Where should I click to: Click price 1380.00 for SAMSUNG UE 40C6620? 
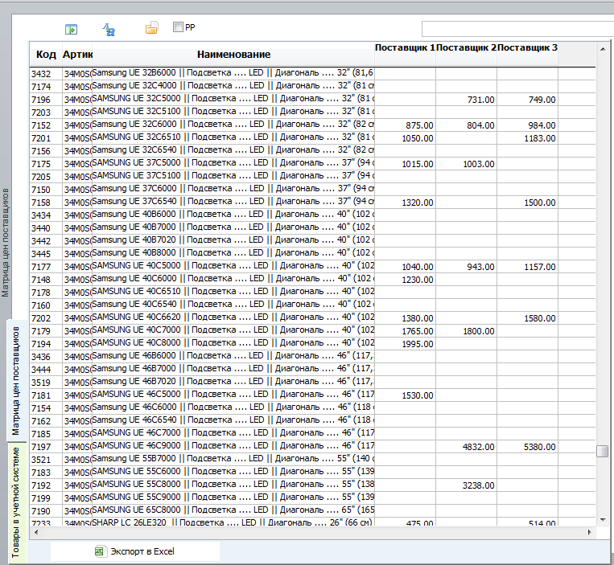tap(418, 318)
